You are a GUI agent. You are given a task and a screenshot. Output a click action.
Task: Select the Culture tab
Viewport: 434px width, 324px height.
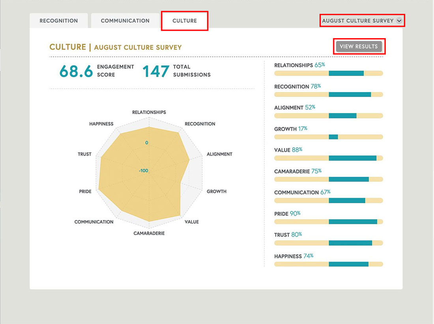click(185, 20)
